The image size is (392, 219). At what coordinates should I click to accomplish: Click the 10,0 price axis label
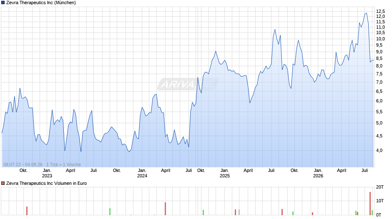point(380,39)
